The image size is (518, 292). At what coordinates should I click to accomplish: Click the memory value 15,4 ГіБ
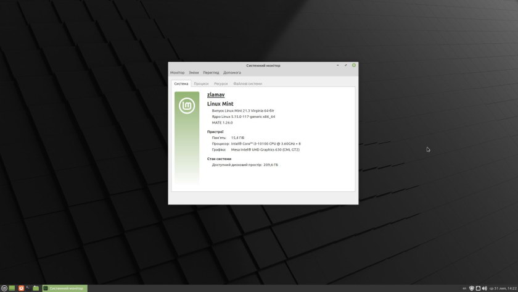tap(237, 138)
